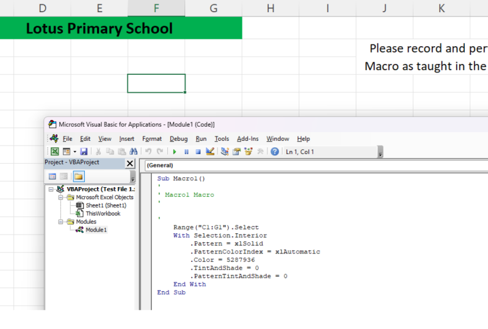Click the code window margin indicator bar

146,242
